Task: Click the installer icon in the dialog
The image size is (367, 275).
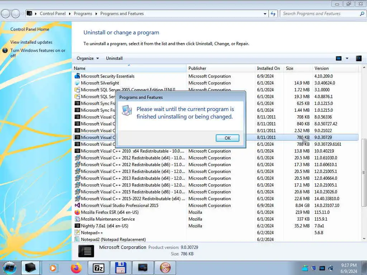Action: tap(127, 110)
